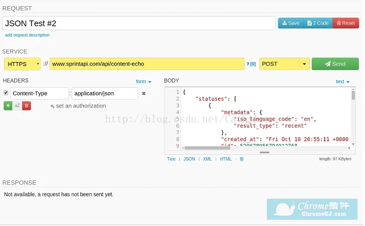The width and height of the screenshot is (365, 226).
Task: Format body as XML
Action: click(x=207, y=159)
